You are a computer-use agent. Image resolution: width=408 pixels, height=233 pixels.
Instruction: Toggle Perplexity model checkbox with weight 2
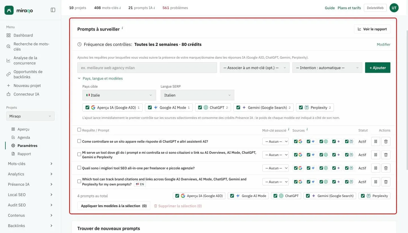coord(301,108)
